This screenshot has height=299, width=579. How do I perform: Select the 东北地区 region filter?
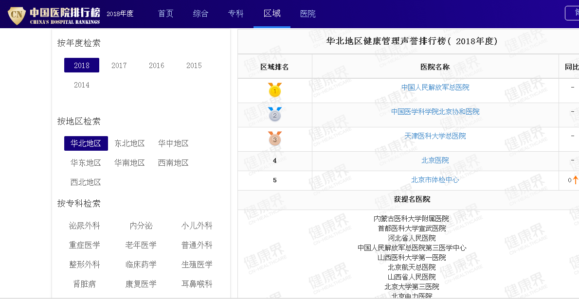point(129,143)
